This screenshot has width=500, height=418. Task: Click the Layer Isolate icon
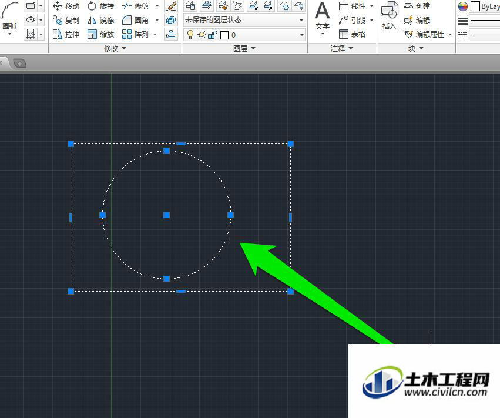[254, 5]
